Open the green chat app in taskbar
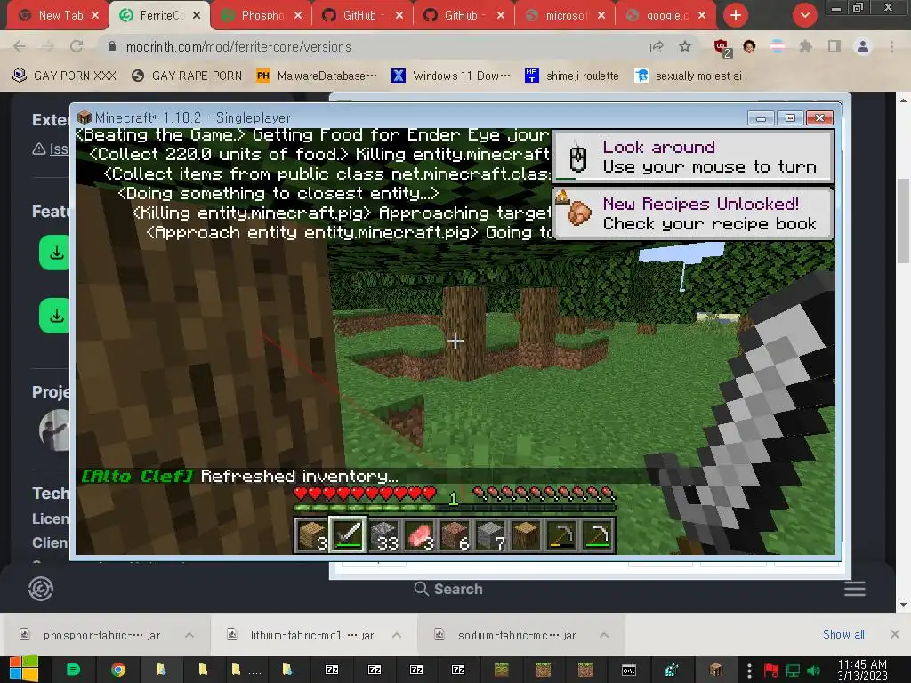Viewport: 911px width, 683px height. 73,670
